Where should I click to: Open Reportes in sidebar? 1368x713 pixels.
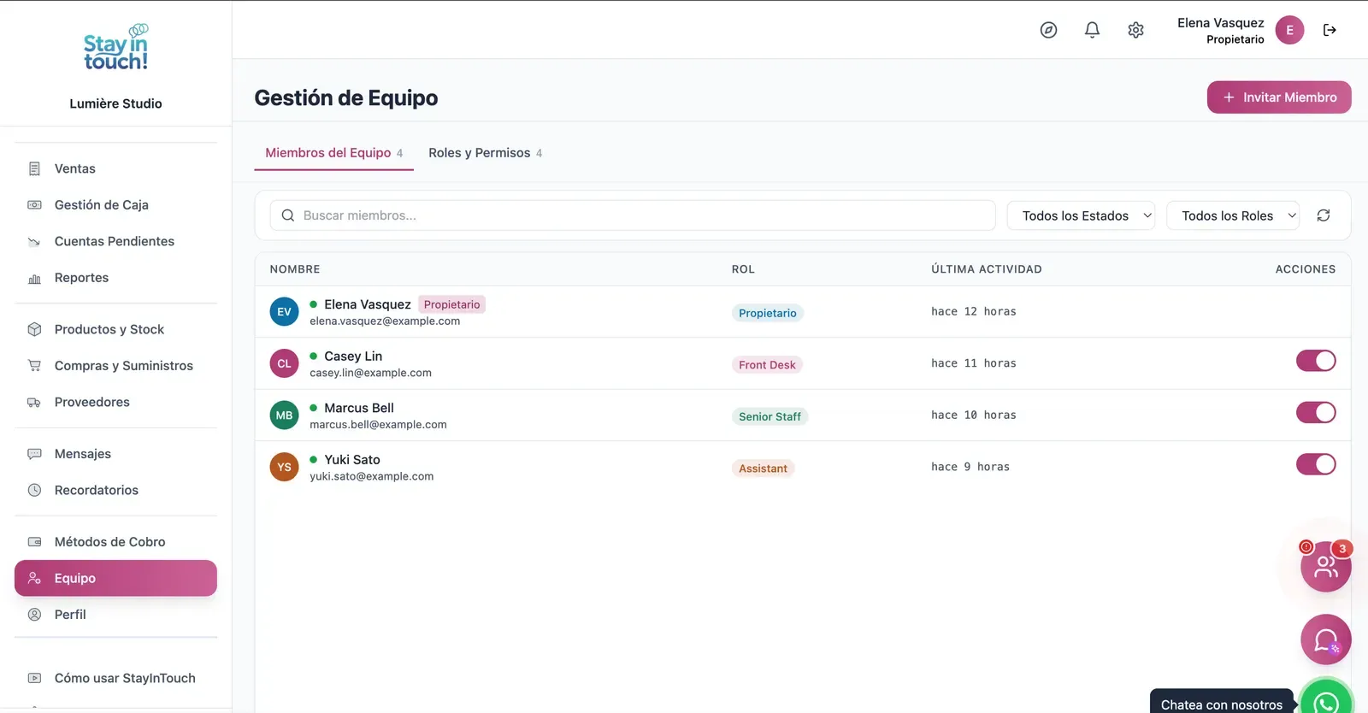115,278
